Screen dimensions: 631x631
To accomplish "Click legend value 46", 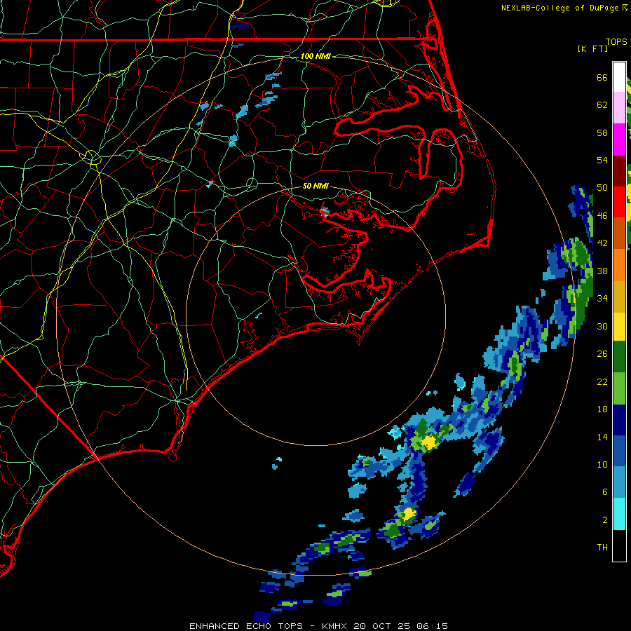I will click(x=602, y=215).
